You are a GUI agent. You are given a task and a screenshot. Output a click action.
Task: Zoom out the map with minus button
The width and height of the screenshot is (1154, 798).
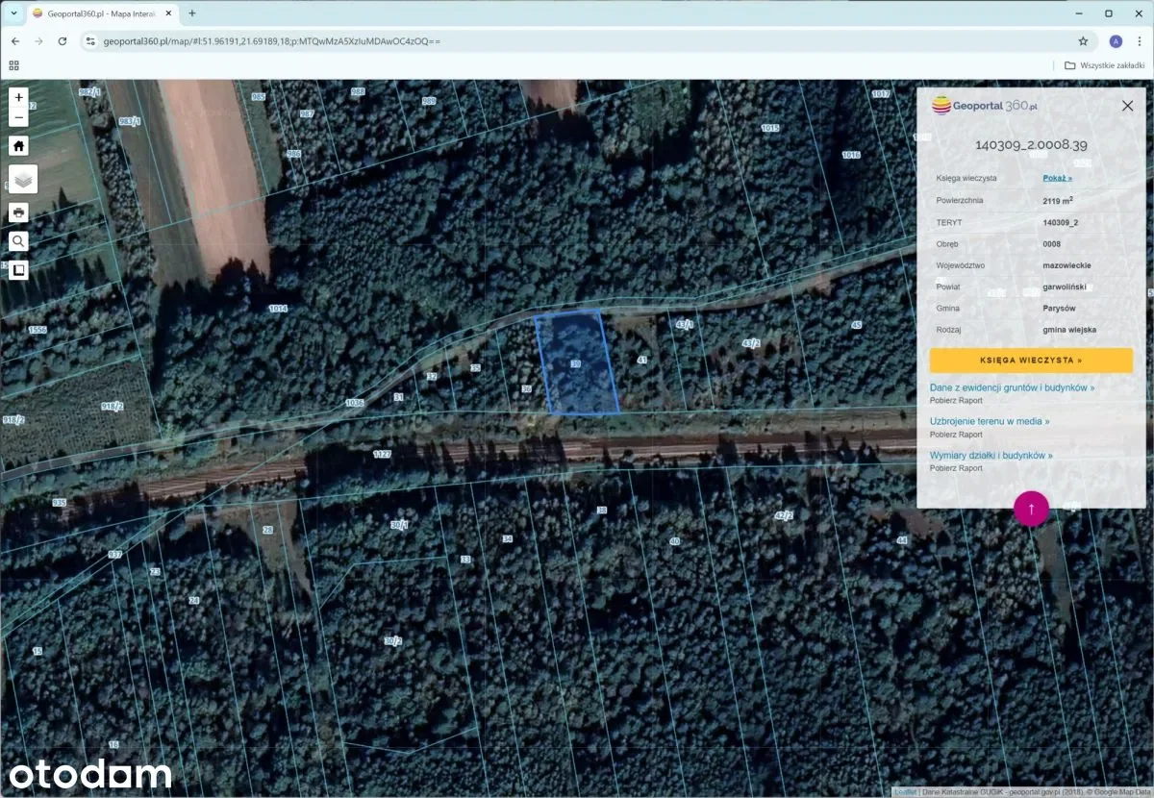[x=18, y=118]
